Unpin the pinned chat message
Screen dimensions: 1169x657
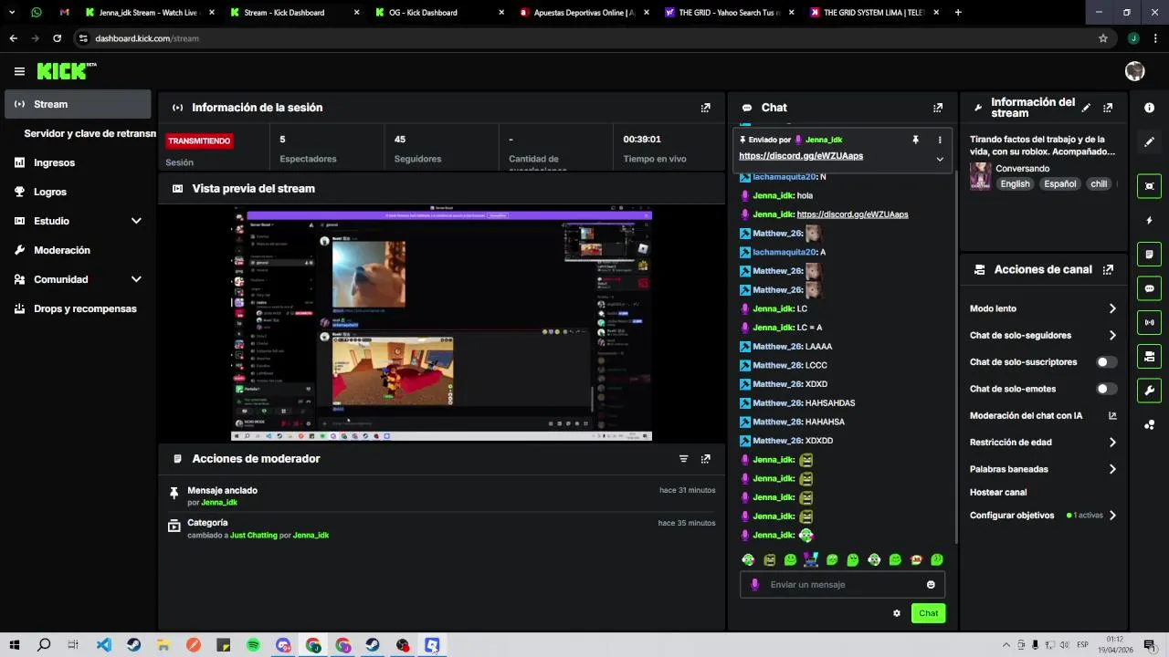[915, 140]
